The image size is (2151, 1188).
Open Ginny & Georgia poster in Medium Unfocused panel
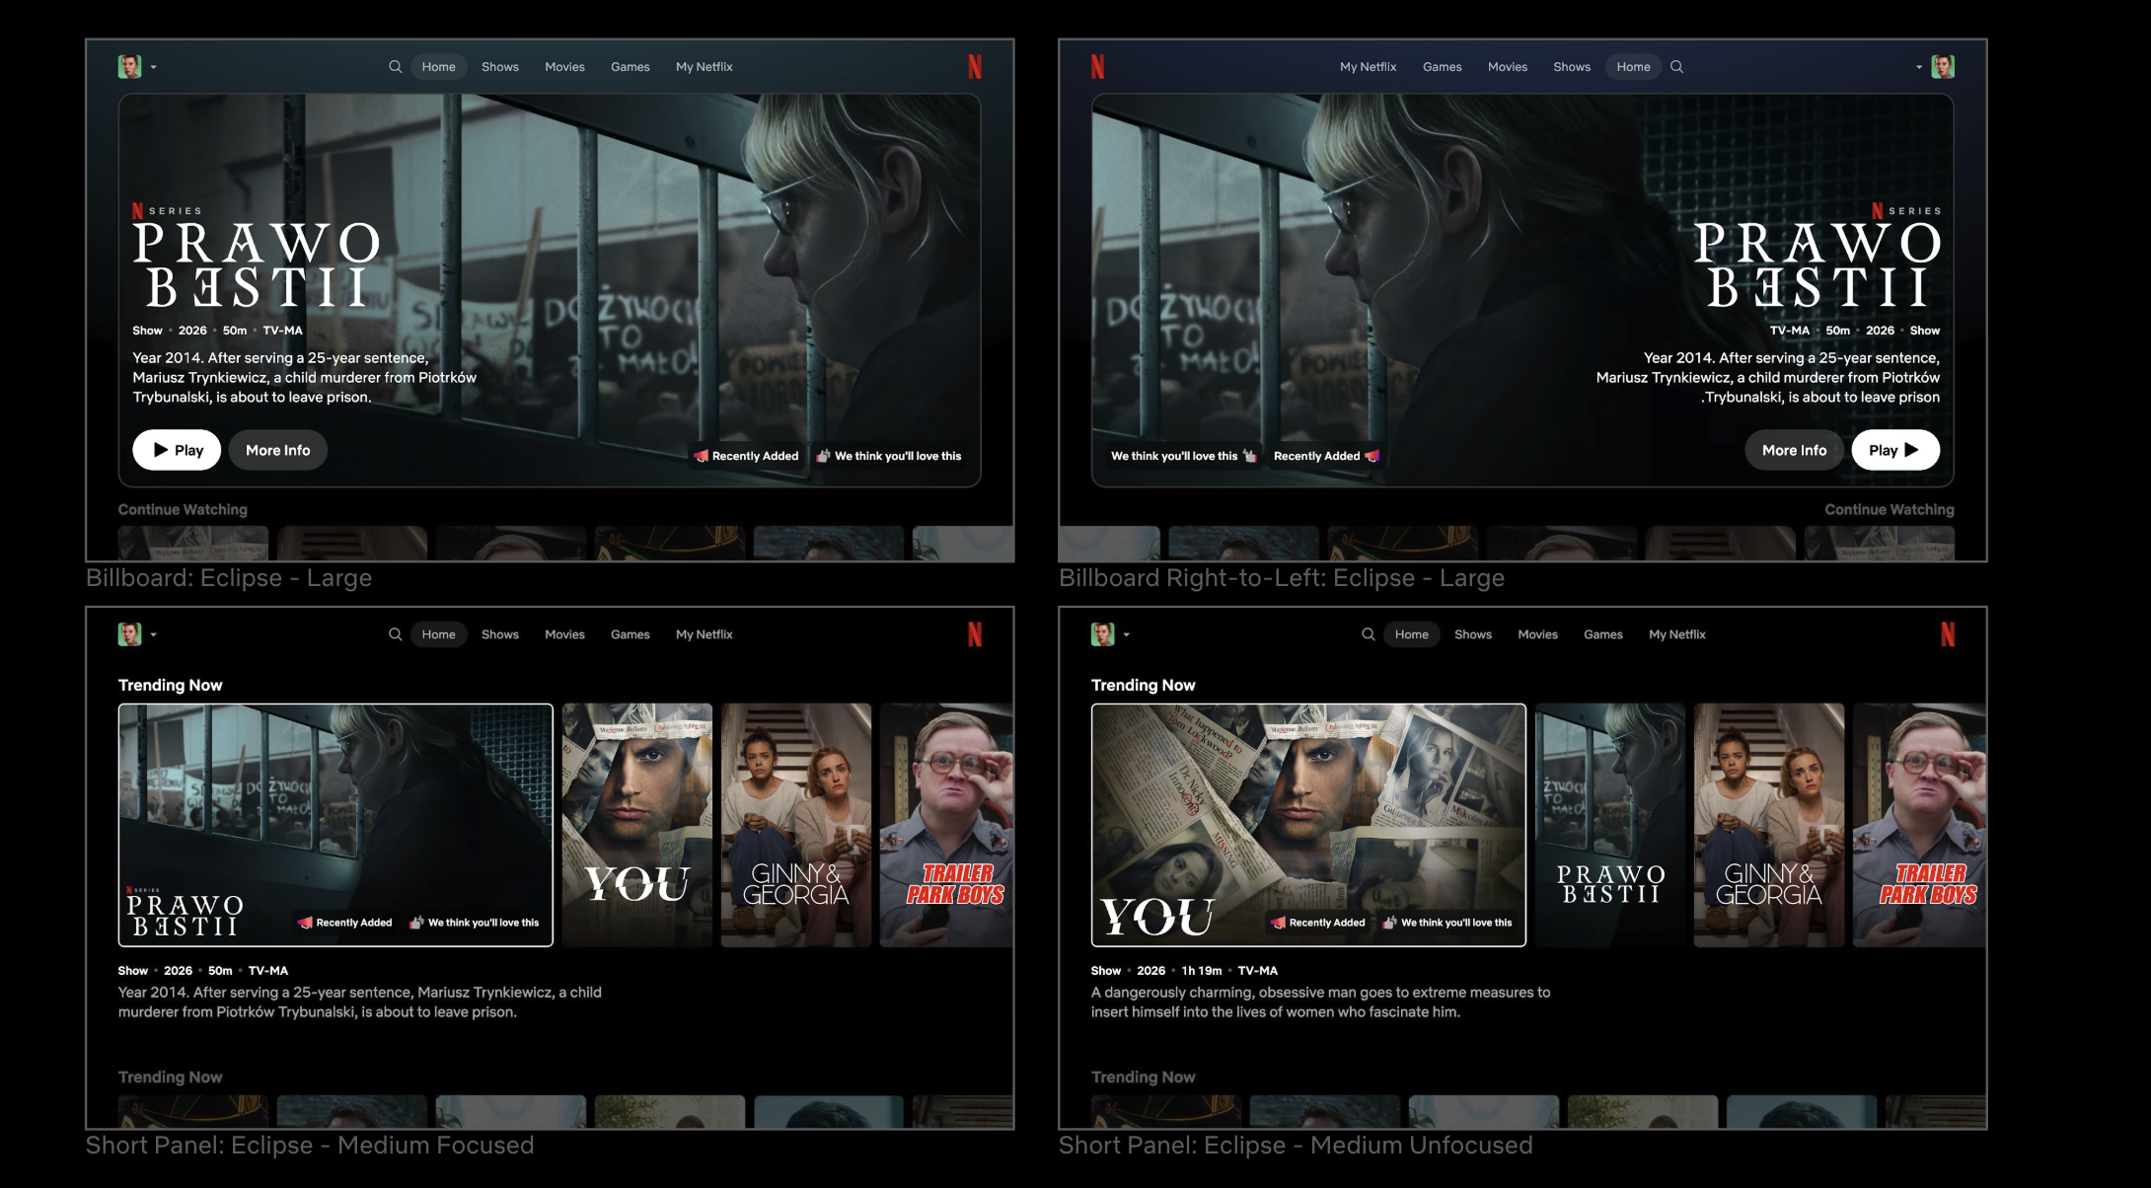point(1769,825)
